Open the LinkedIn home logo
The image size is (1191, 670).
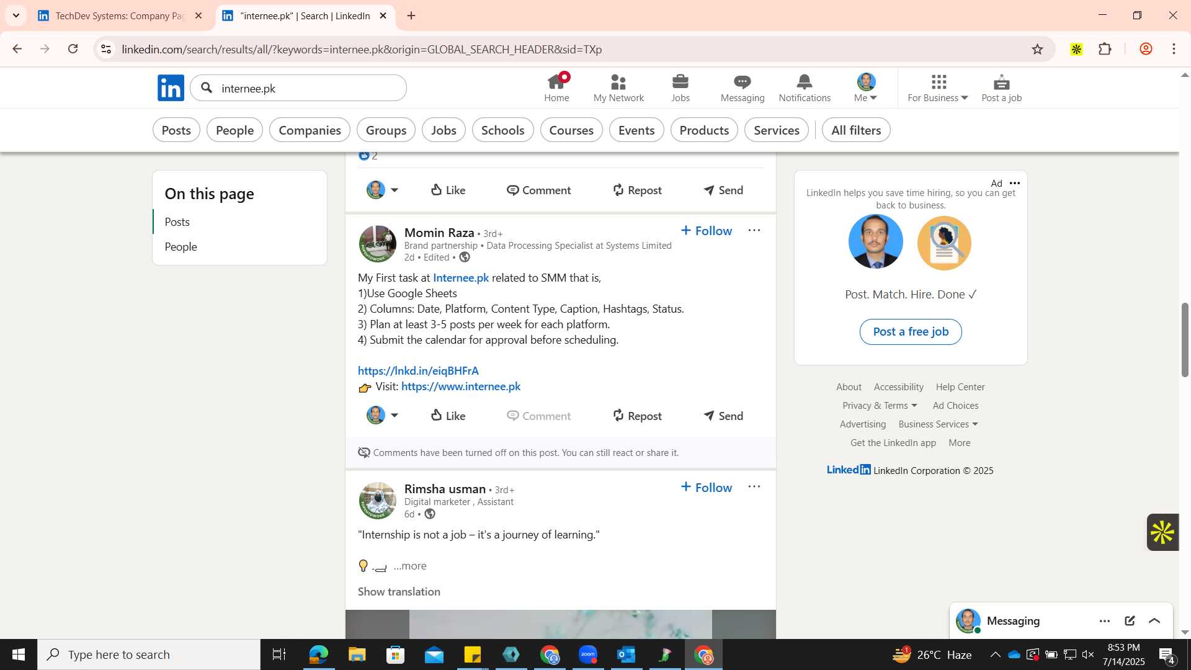point(171,88)
